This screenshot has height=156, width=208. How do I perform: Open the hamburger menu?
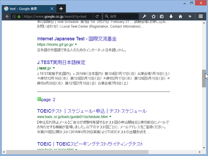coord(201,16)
